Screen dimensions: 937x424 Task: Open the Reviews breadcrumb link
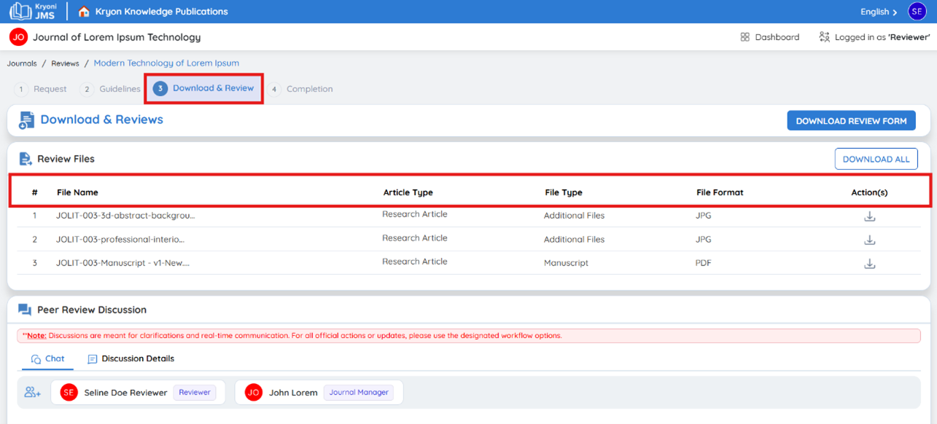(65, 63)
